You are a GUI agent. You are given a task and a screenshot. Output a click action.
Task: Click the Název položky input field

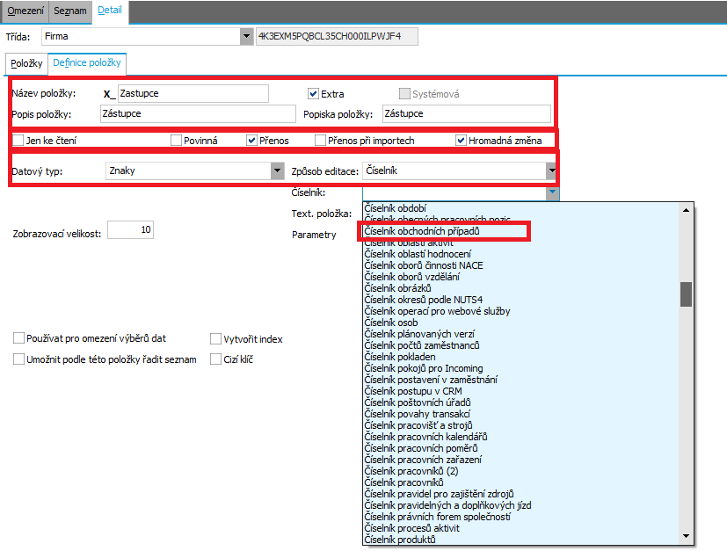192,93
